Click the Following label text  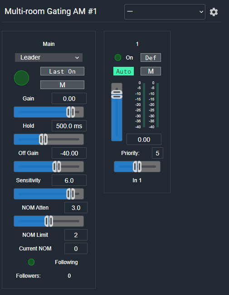pyautogui.click(x=66, y=262)
